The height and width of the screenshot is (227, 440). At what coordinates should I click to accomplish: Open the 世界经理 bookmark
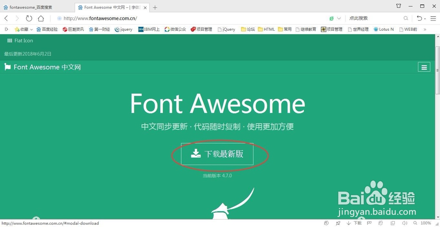click(358, 29)
